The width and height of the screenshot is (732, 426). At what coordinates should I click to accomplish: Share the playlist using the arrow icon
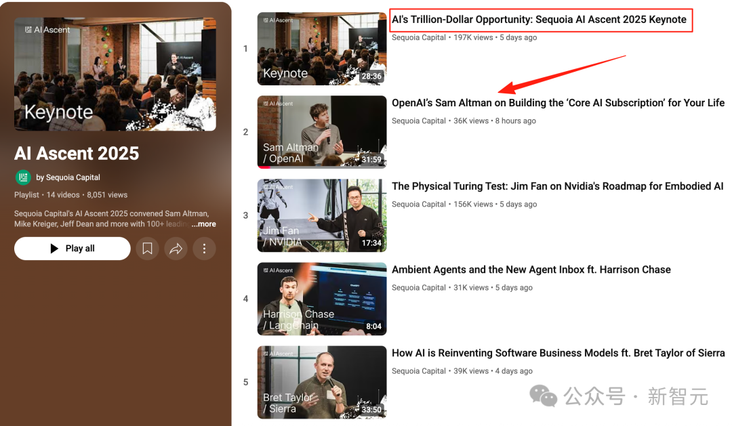pos(176,249)
